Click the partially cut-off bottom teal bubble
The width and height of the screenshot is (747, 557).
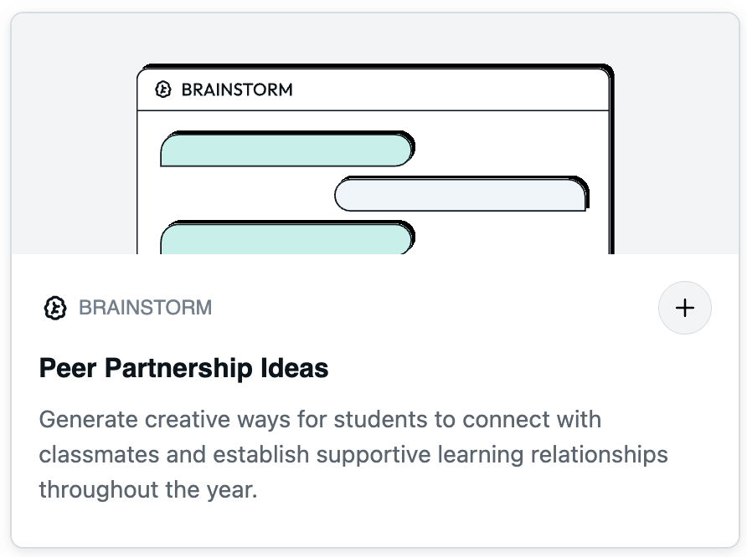[x=287, y=238]
